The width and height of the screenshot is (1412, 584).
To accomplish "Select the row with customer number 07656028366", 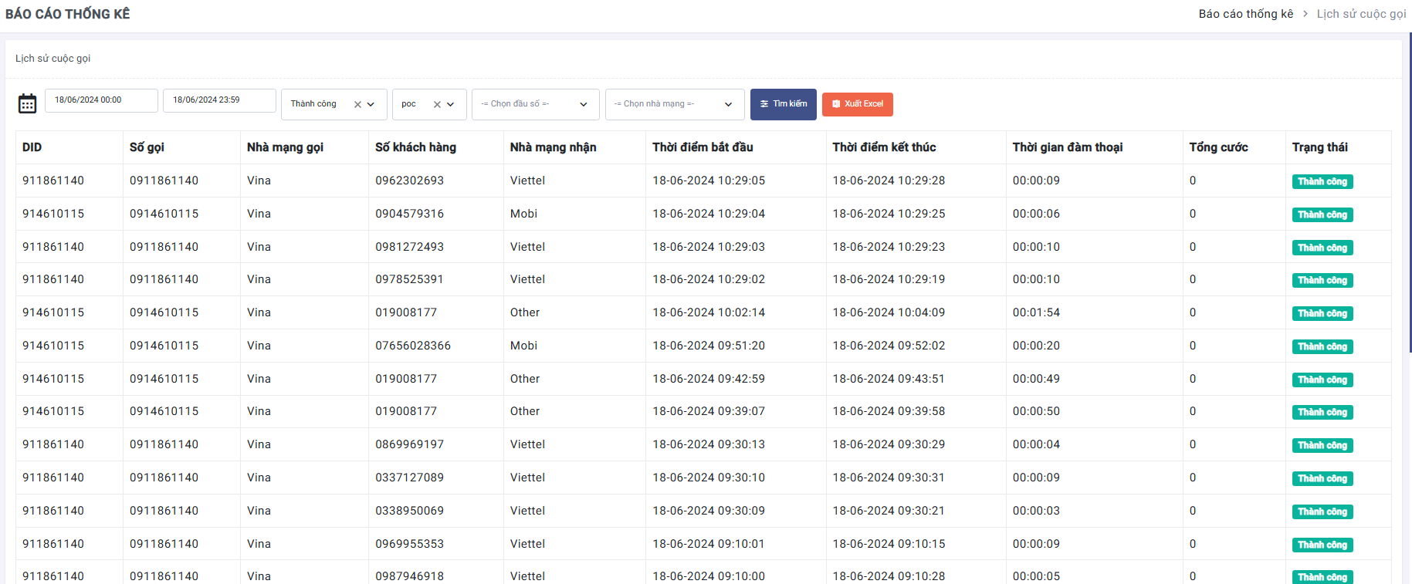I will point(413,346).
